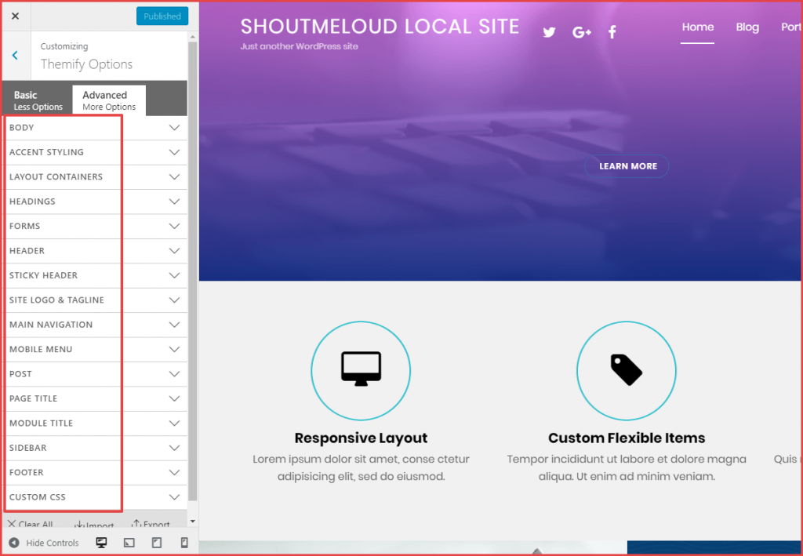Image resolution: width=803 pixels, height=556 pixels.
Task: Expand the Main Navigation section
Action: pos(95,324)
